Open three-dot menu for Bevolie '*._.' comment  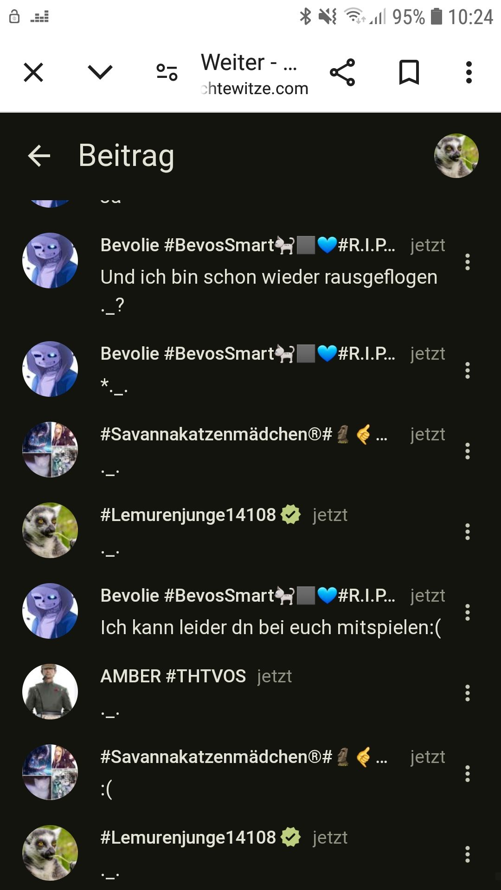coord(468,370)
